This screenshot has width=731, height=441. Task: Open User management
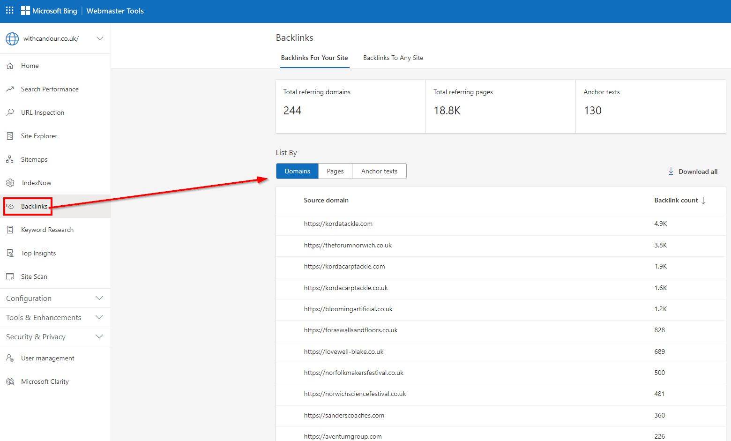[x=55, y=358]
